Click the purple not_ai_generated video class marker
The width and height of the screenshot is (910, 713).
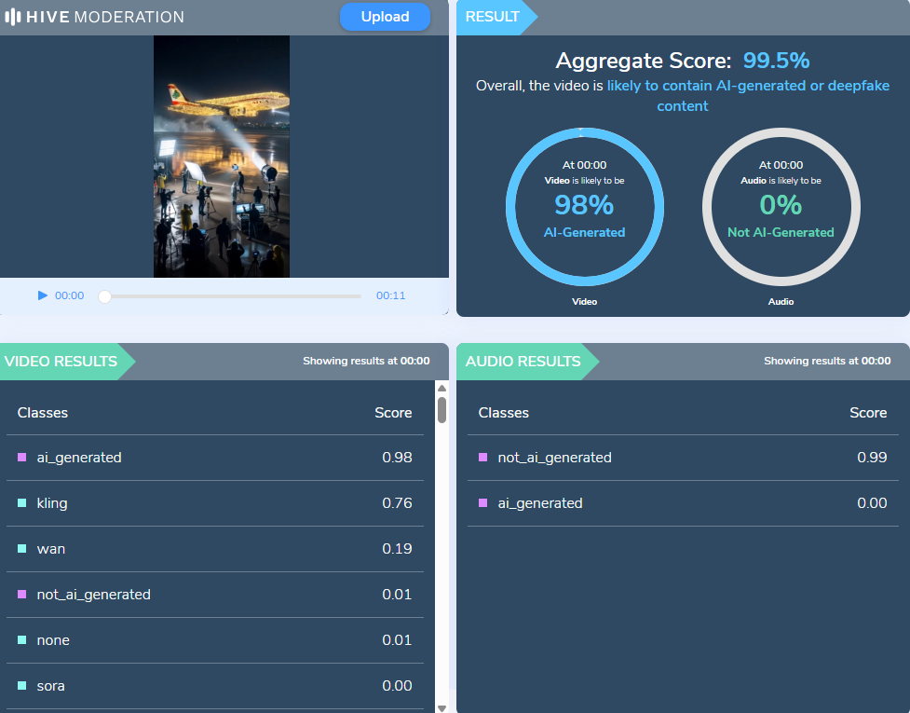click(22, 595)
